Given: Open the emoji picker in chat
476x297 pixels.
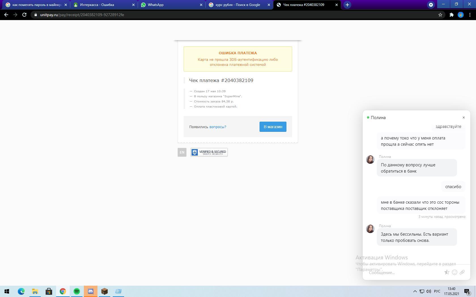Looking at the screenshot, I should click(x=454, y=272).
